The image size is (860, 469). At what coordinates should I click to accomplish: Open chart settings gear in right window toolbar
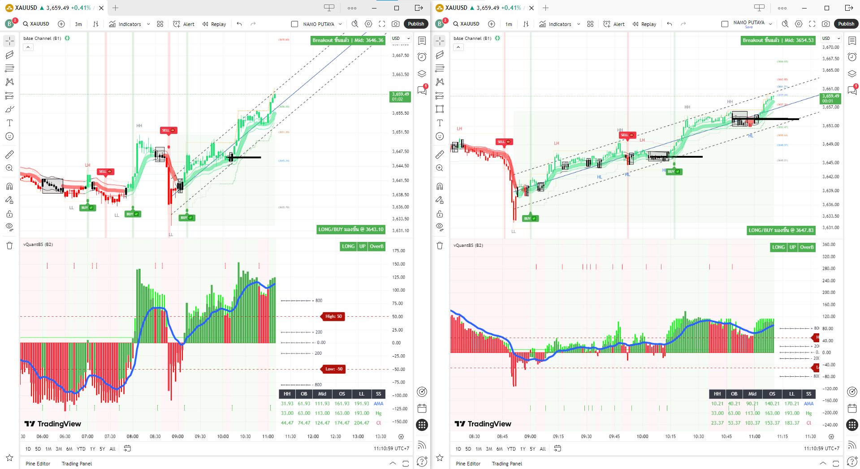point(799,24)
